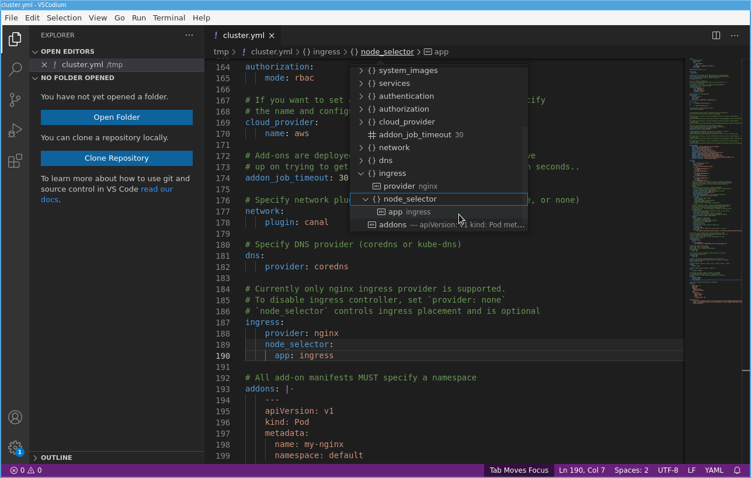Click the app breadcrumb segment

436,52
